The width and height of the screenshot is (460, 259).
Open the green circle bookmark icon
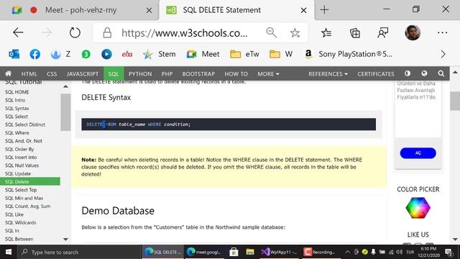(x=86, y=54)
